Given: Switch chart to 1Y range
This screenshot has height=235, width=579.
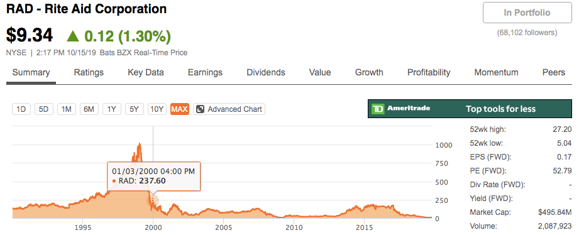Looking at the screenshot, I should pos(112,109).
